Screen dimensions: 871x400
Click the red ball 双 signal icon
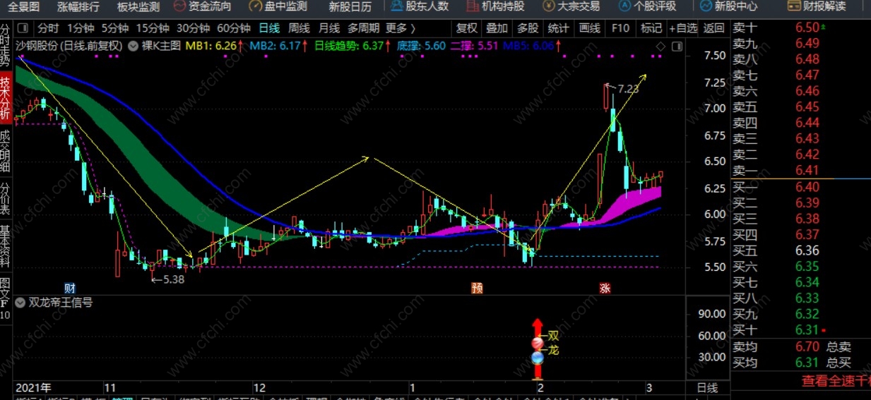point(537,344)
